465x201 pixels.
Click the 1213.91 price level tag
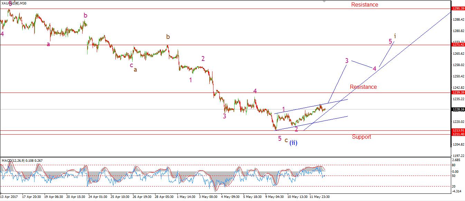(x=458, y=130)
